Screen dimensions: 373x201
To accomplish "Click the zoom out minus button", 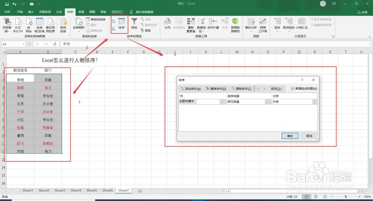I will 332,197.
